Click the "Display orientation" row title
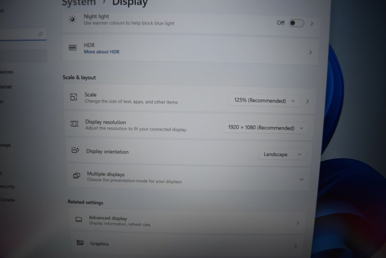The height and width of the screenshot is (258, 386). [107, 152]
